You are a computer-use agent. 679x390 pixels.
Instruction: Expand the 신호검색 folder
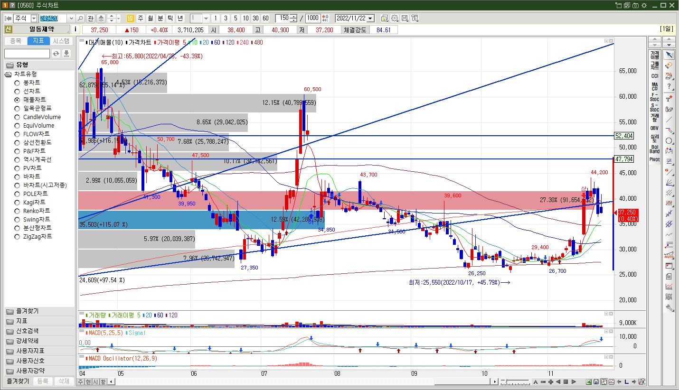[39, 331]
